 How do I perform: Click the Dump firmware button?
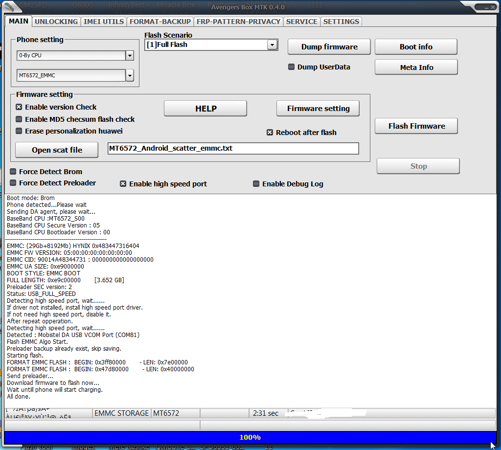(329, 47)
